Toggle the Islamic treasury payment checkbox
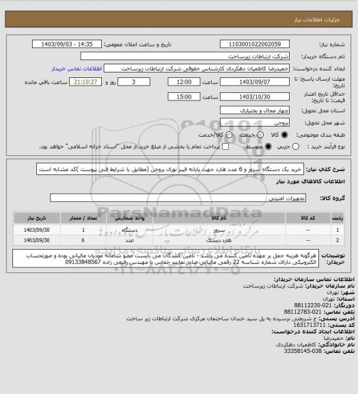The image size is (358, 394). tap(225, 146)
